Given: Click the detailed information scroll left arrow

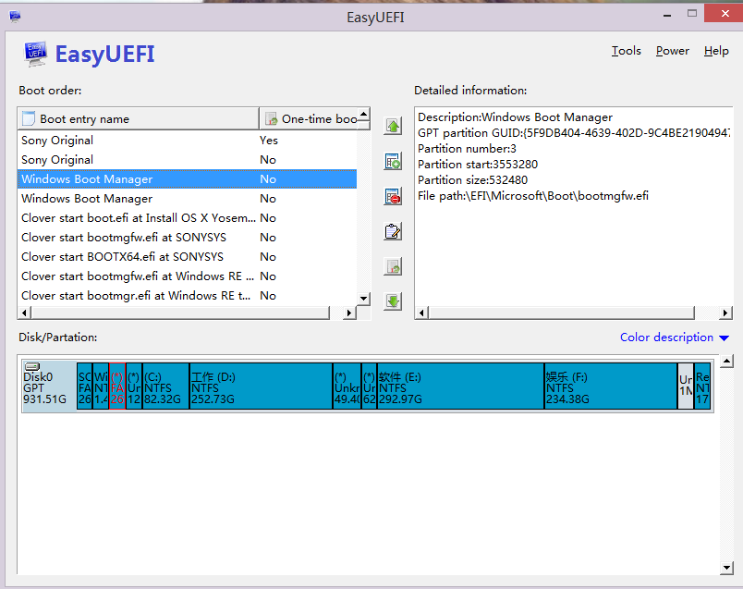Looking at the screenshot, I should tap(421, 313).
